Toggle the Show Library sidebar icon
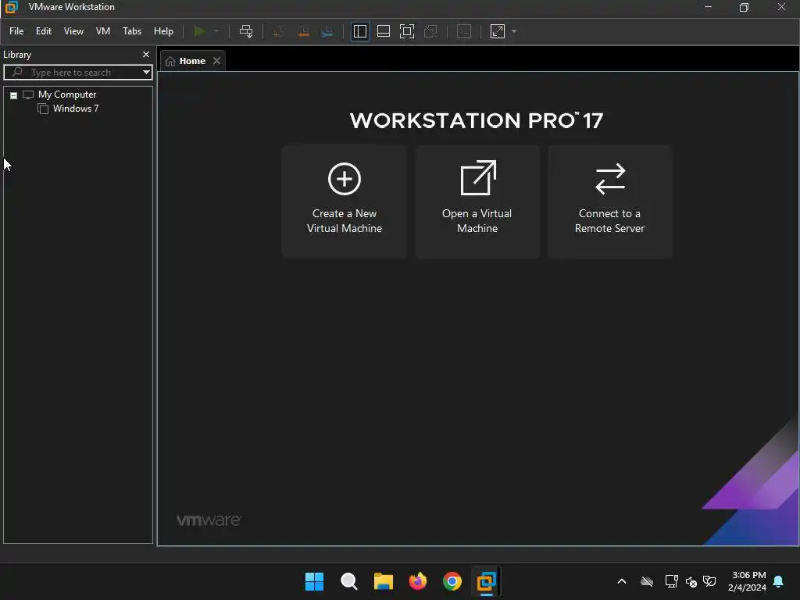Screen dimensions: 800x600 [x=359, y=31]
